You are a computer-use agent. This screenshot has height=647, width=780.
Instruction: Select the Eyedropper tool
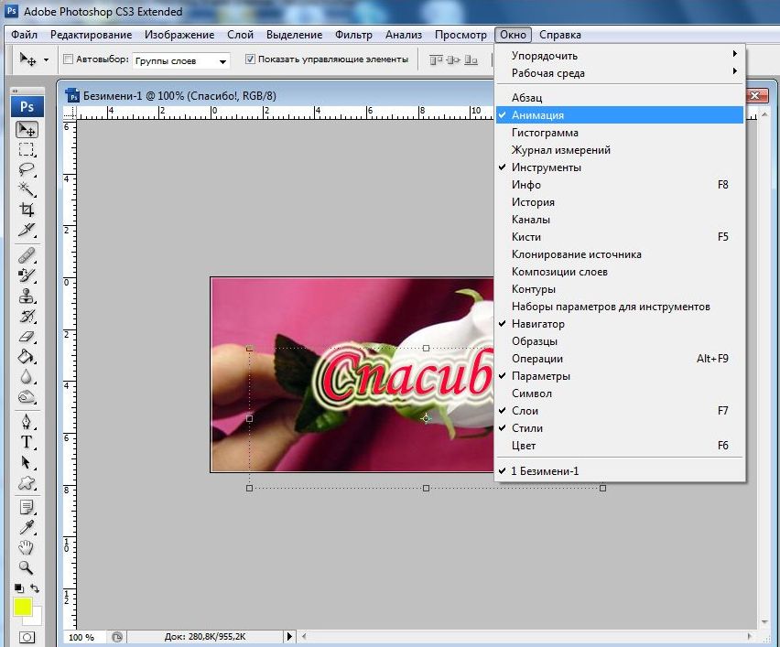click(27, 527)
